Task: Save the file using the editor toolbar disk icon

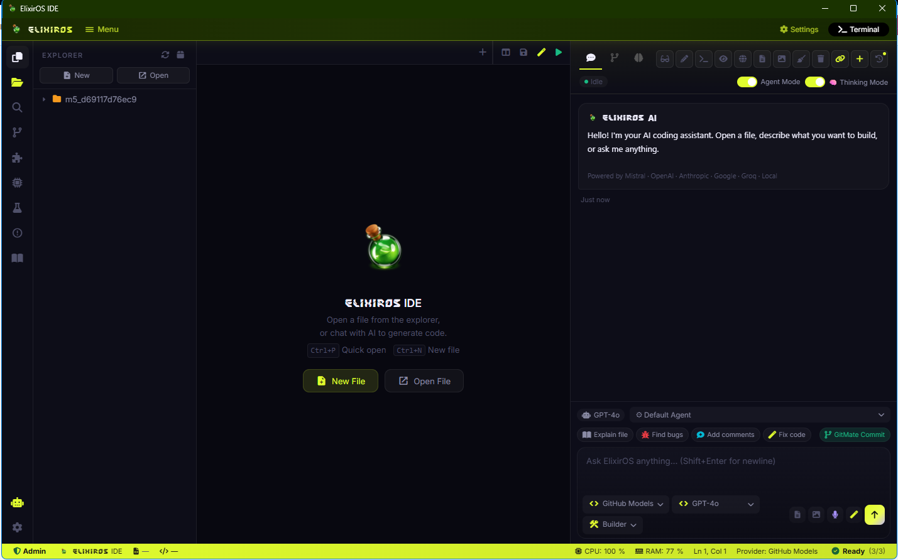Action: [x=523, y=52]
